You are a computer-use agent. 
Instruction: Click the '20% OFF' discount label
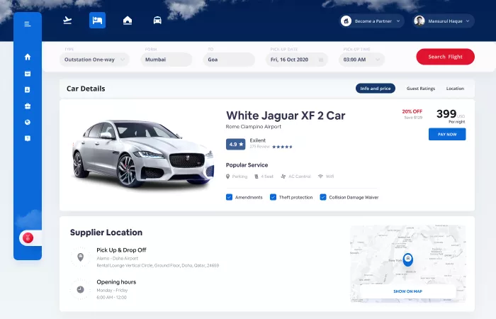pos(412,111)
